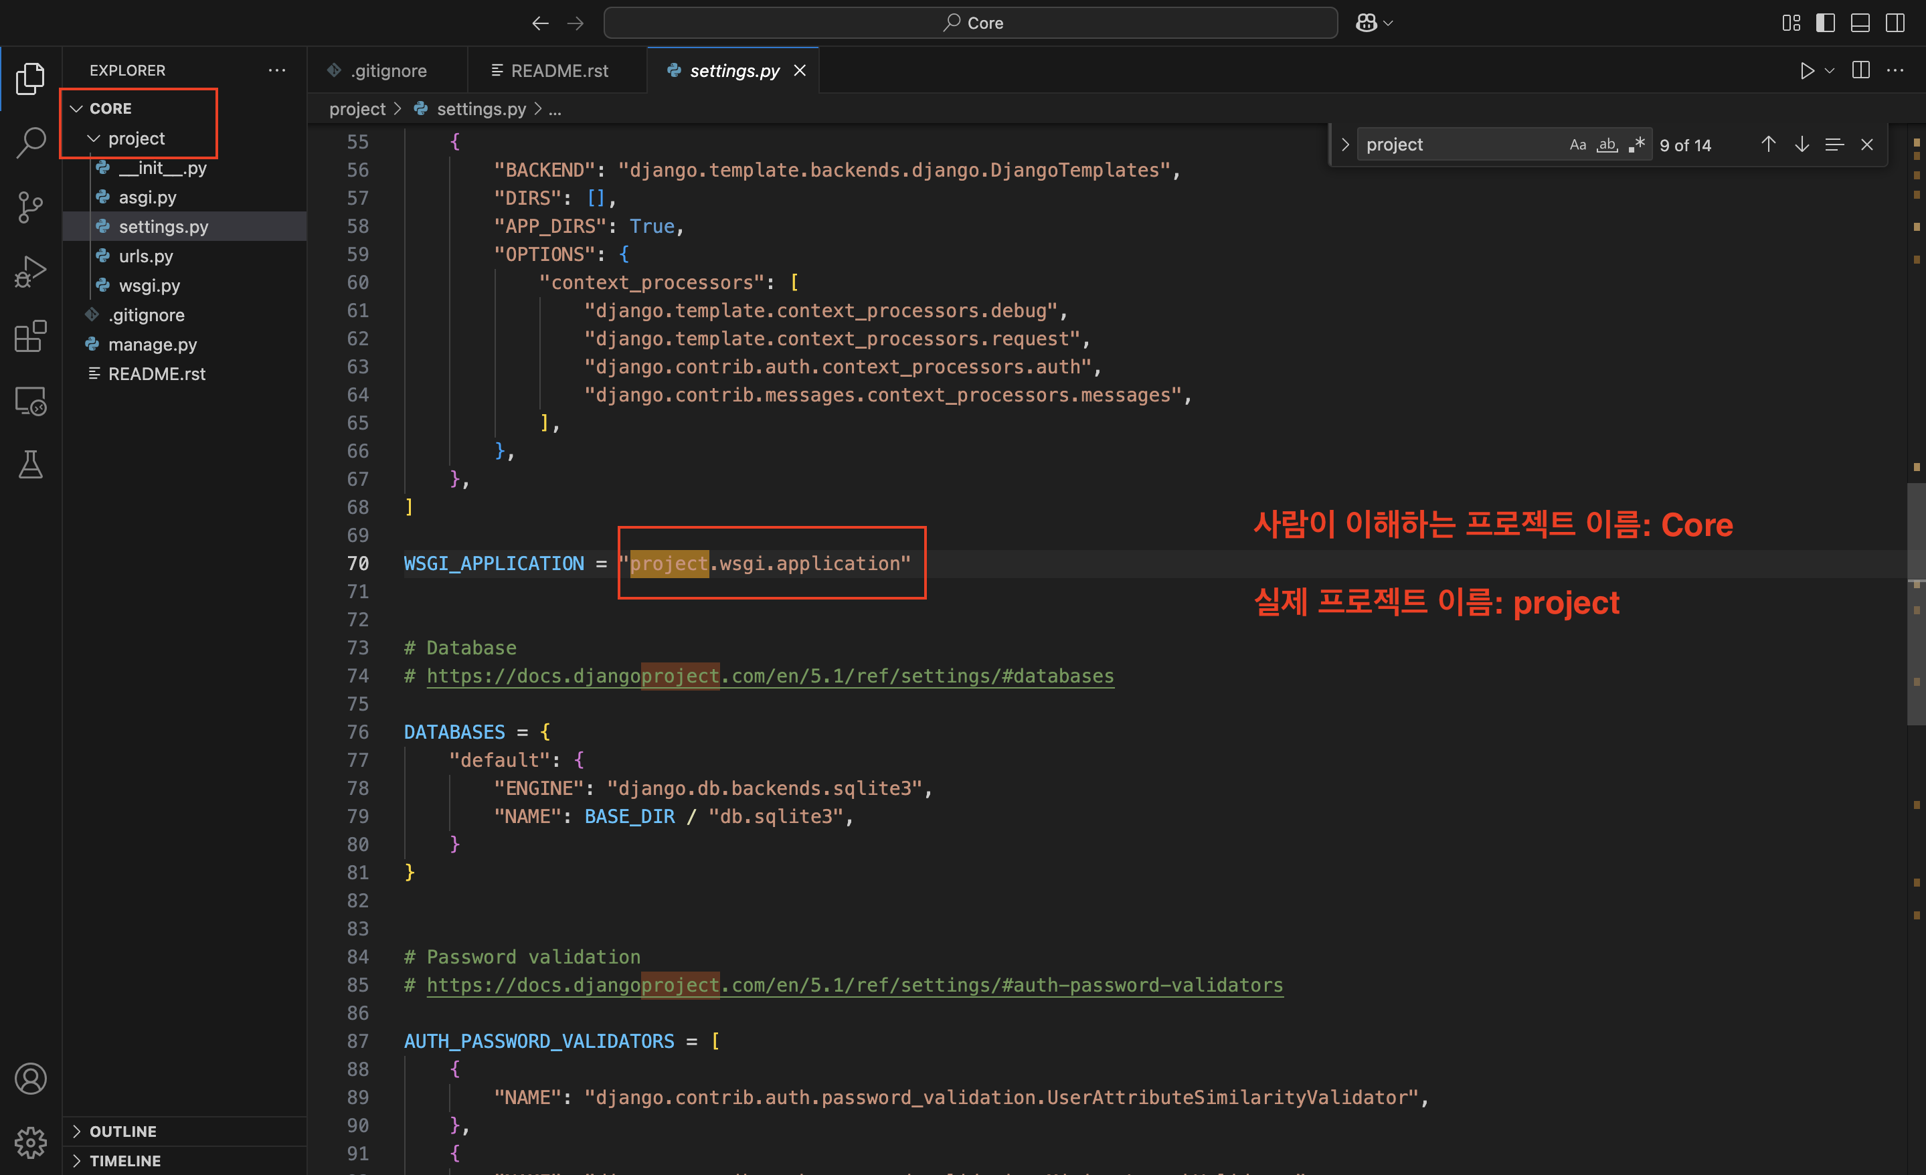Enable regex search in the find widget
This screenshot has height=1175, width=1926.
tap(1636, 144)
